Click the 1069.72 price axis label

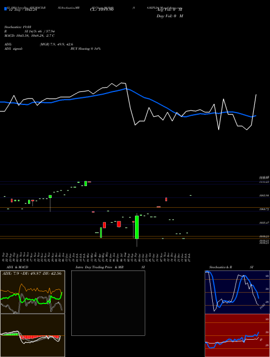264,209
